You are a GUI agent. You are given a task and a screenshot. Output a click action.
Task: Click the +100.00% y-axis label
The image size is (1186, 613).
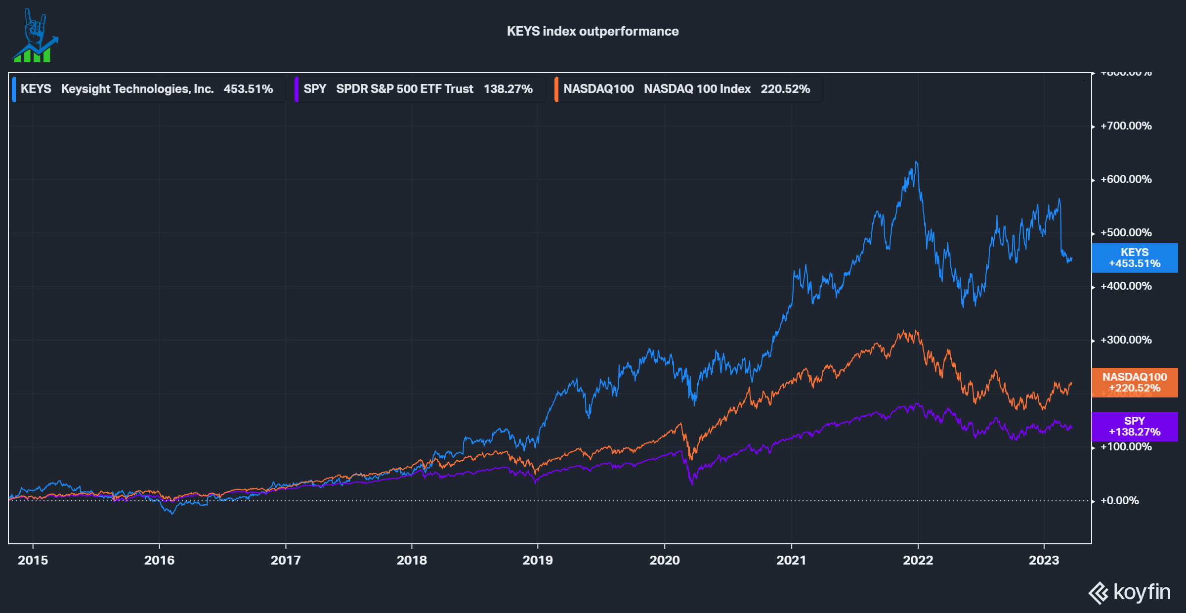click(x=1126, y=446)
